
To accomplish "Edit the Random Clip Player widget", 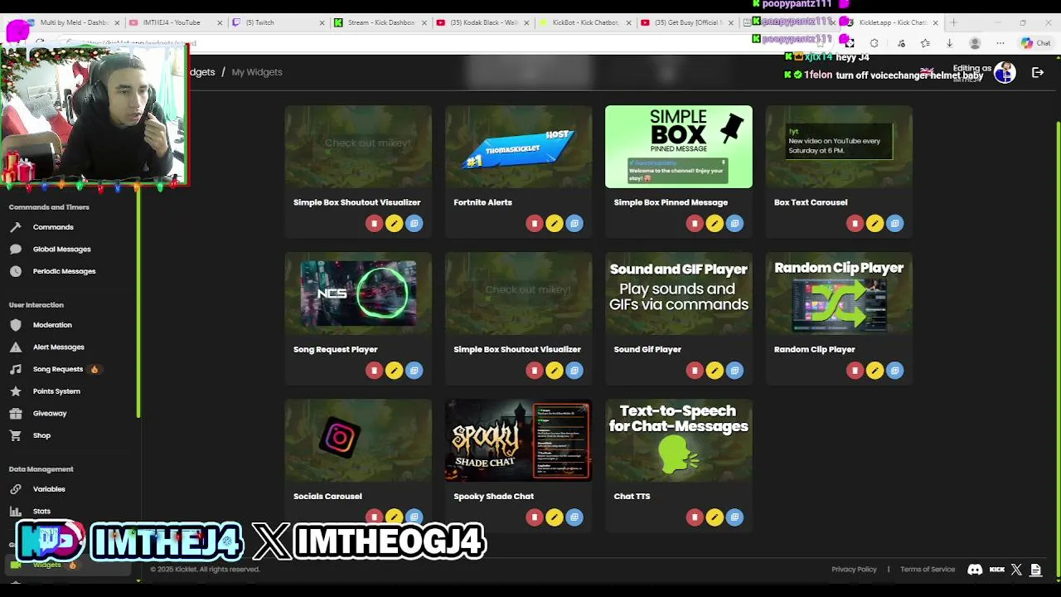I will pyautogui.click(x=874, y=371).
